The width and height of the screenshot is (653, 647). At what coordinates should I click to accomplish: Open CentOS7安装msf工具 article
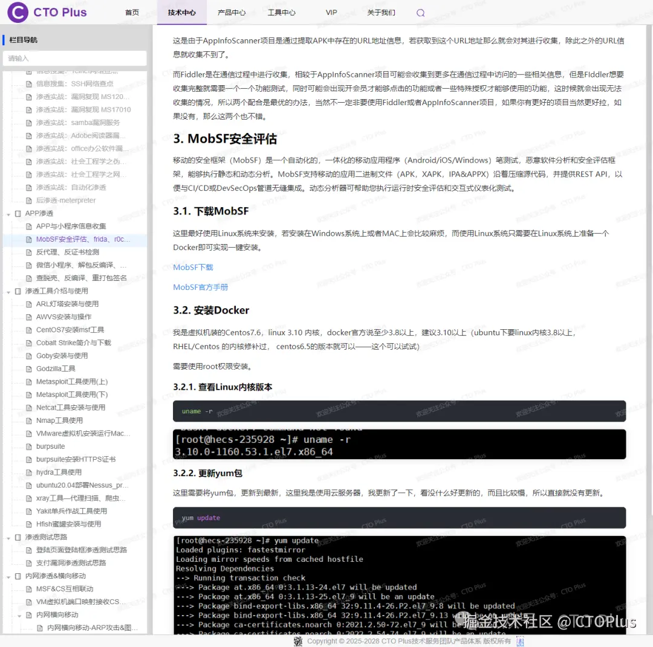tap(70, 329)
